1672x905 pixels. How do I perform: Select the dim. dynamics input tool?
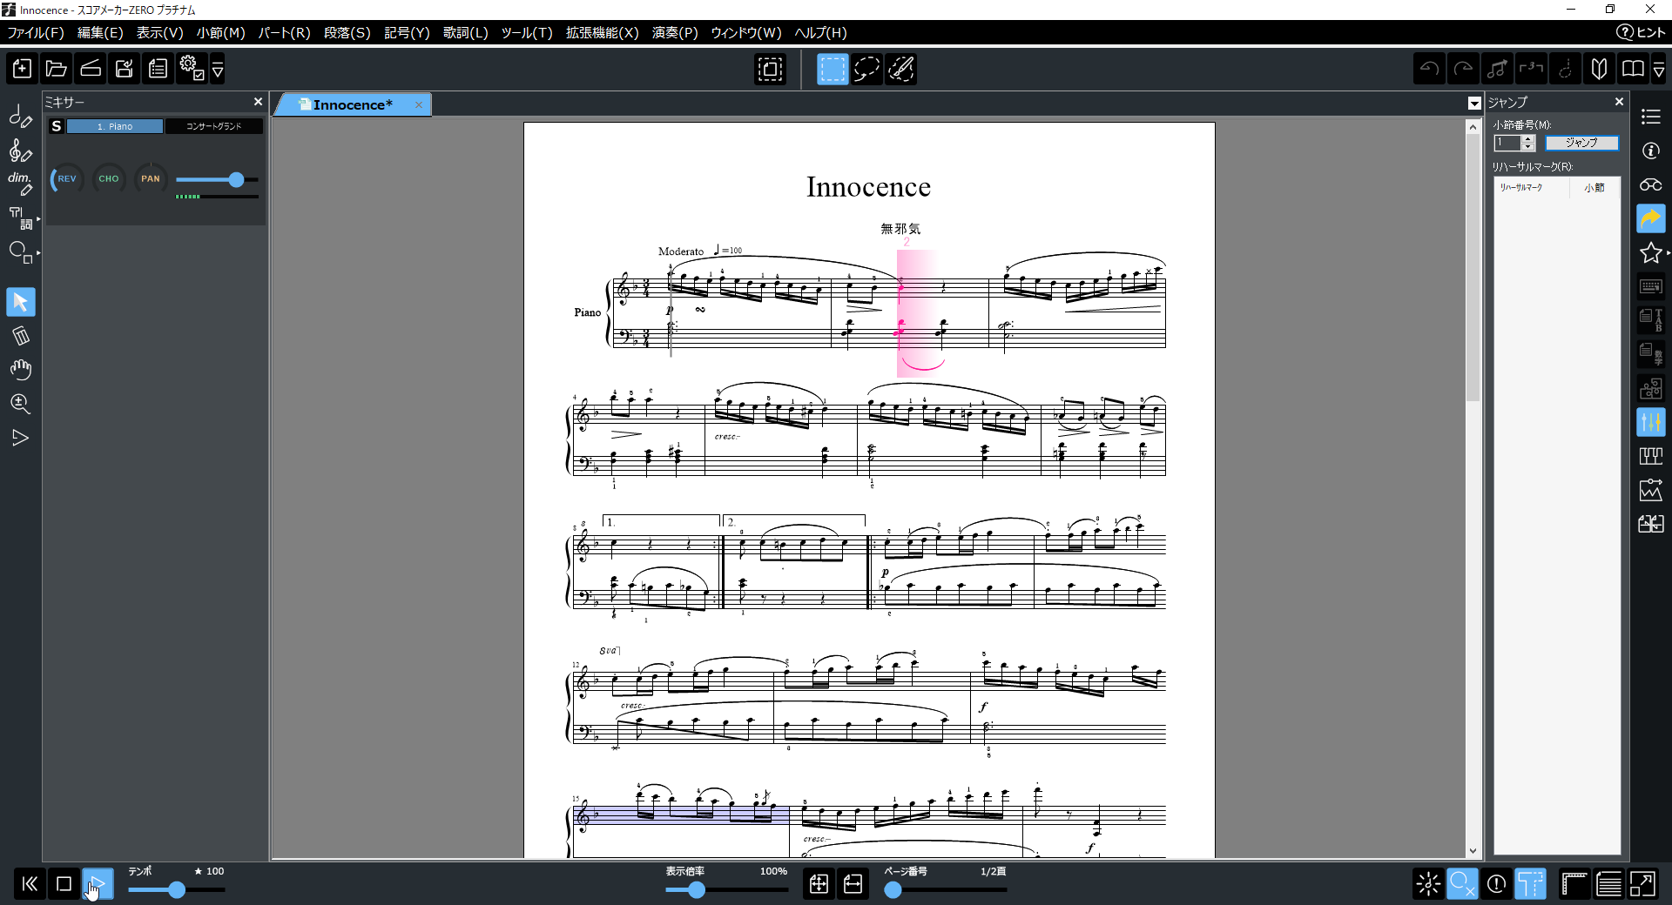pyautogui.click(x=21, y=184)
